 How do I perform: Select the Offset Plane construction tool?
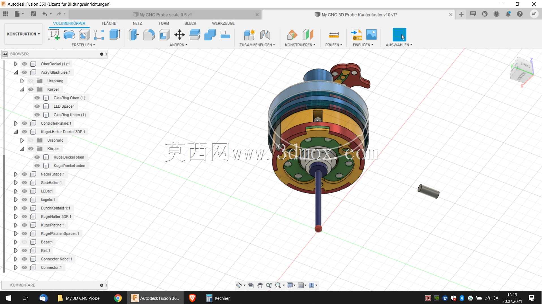click(x=292, y=35)
